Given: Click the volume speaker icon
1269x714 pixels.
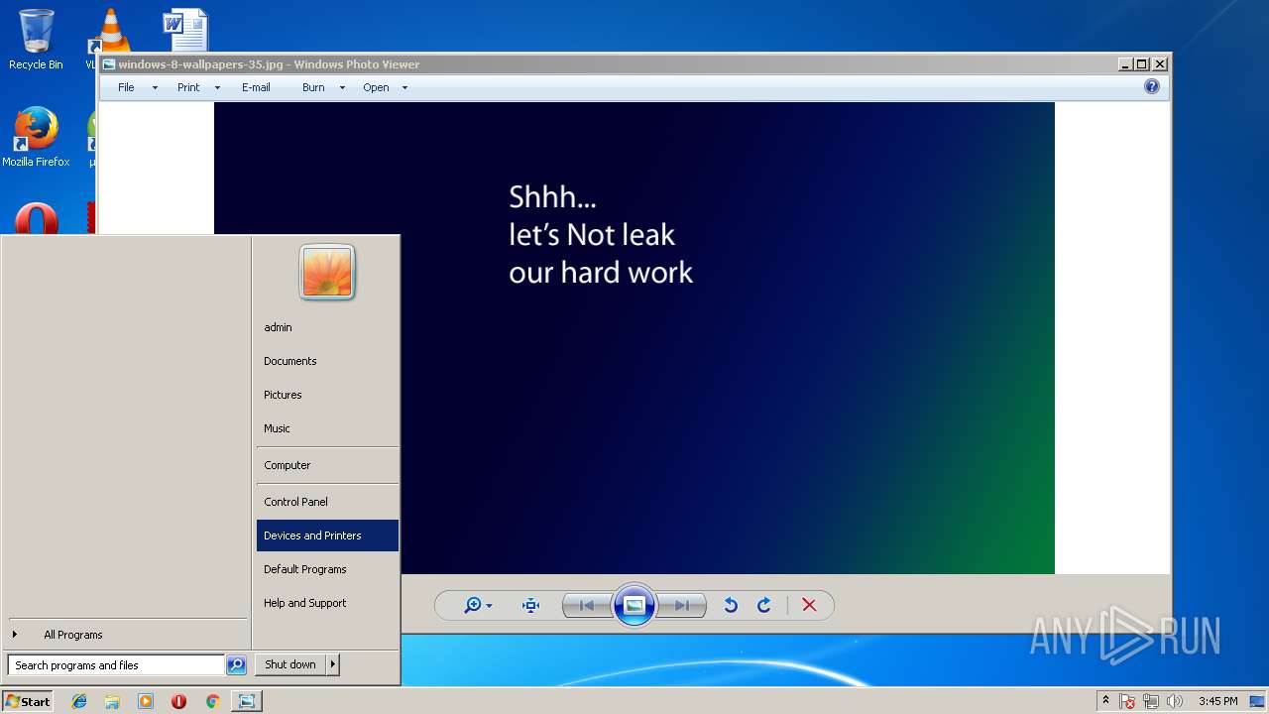Looking at the screenshot, I should pyautogui.click(x=1175, y=701).
